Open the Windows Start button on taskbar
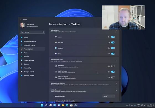The height and width of the screenshot is (108, 155). pyautogui.click(x=42, y=105)
